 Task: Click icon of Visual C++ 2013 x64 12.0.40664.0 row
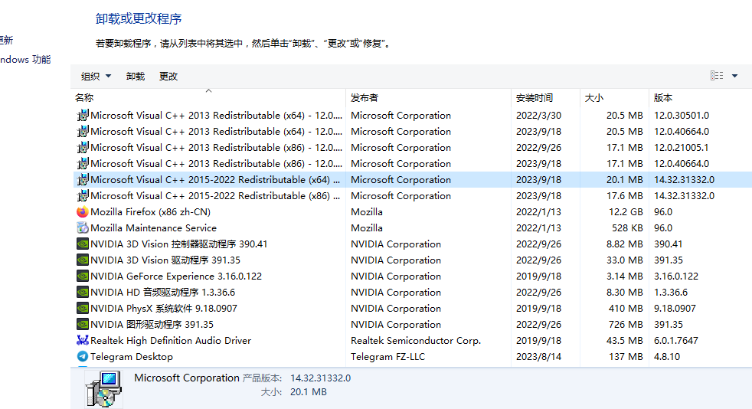[83, 132]
